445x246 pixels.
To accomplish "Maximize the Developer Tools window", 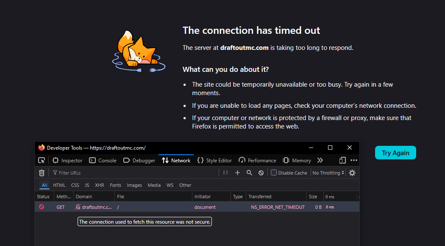I will (x=330, y=148).
